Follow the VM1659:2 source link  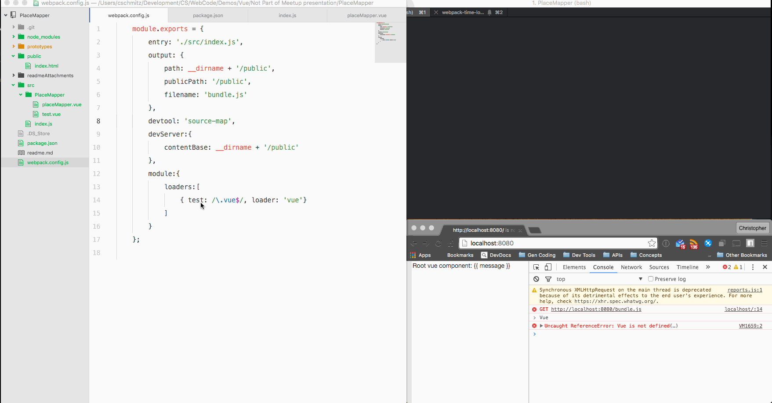750,326
